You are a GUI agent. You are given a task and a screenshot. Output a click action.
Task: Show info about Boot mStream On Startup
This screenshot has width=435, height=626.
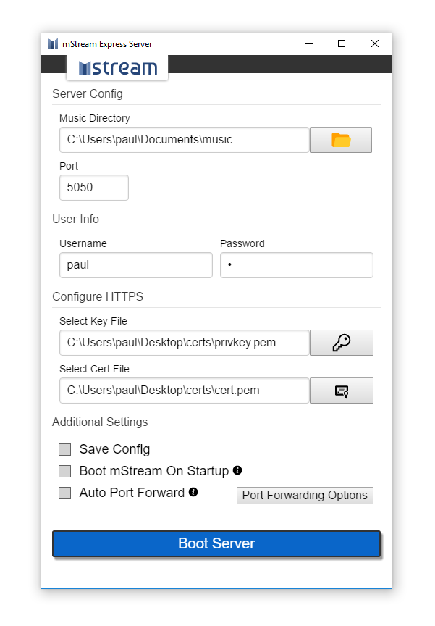point(237,470)
